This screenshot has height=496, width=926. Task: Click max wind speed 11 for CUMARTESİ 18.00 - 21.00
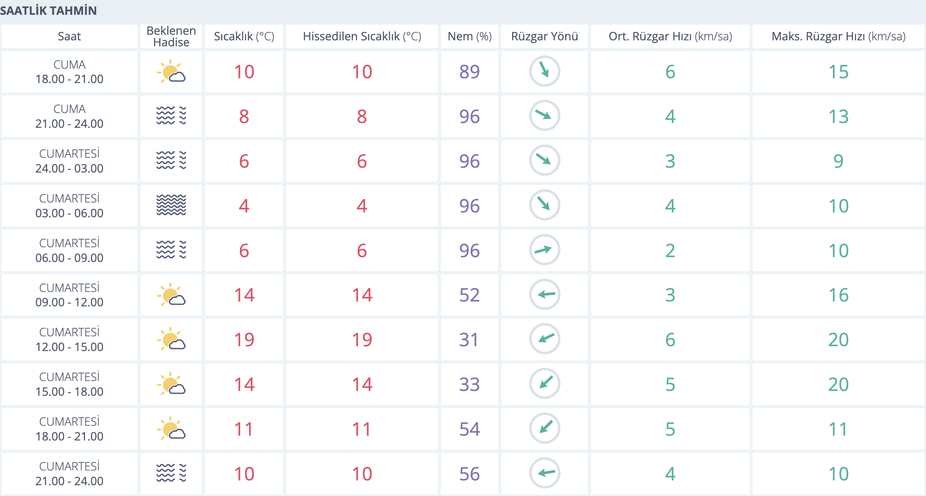point(838,429)
